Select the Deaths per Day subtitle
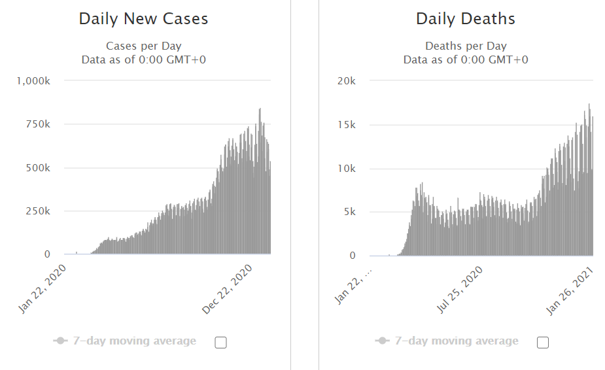Screen dimensions: 605x370 click(466, 46)
